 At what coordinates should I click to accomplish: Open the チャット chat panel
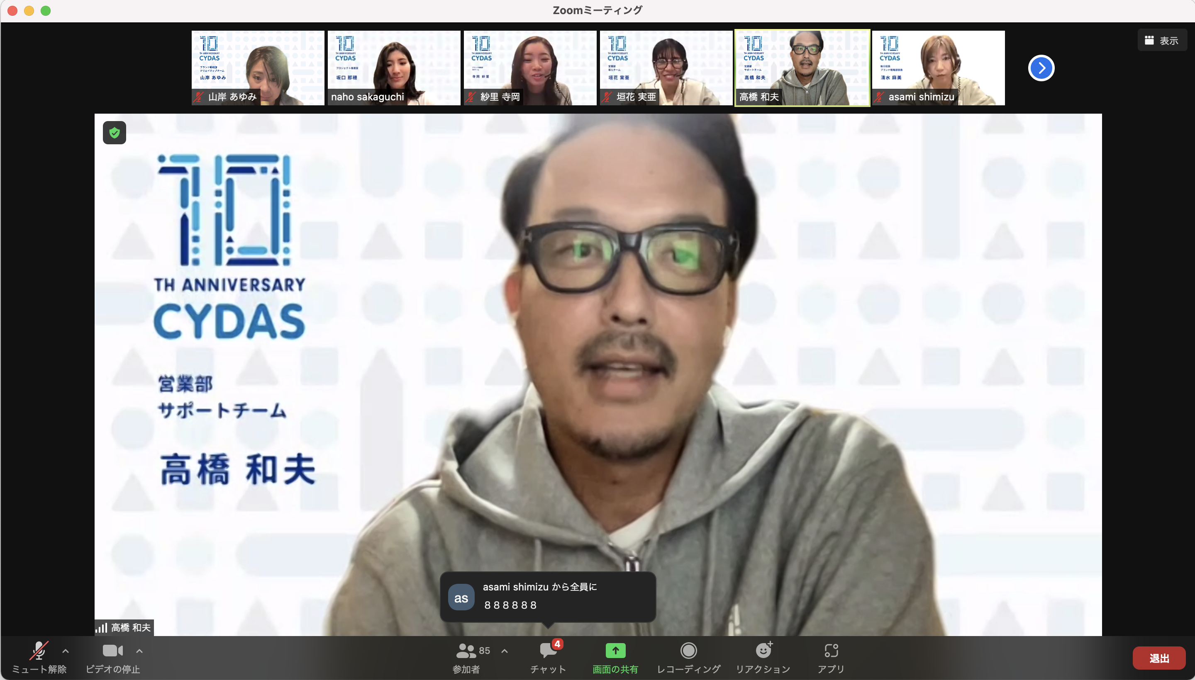[548, 658]
